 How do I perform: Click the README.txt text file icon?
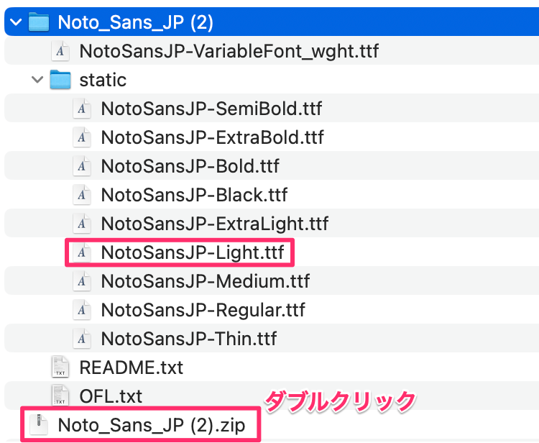click(x=60, y=367)
